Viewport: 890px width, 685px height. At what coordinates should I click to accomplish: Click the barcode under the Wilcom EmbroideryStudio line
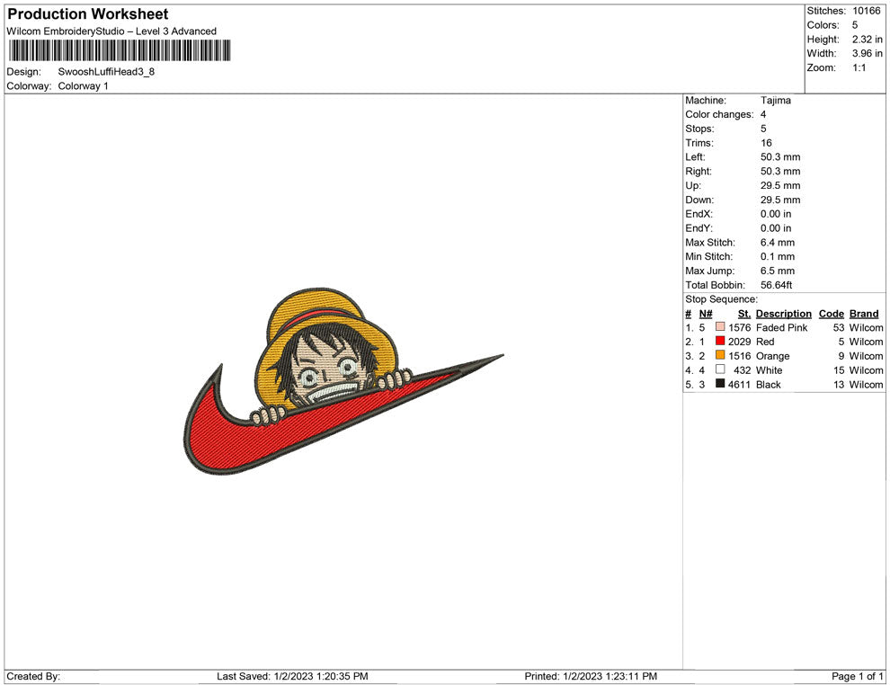(118, 50)
